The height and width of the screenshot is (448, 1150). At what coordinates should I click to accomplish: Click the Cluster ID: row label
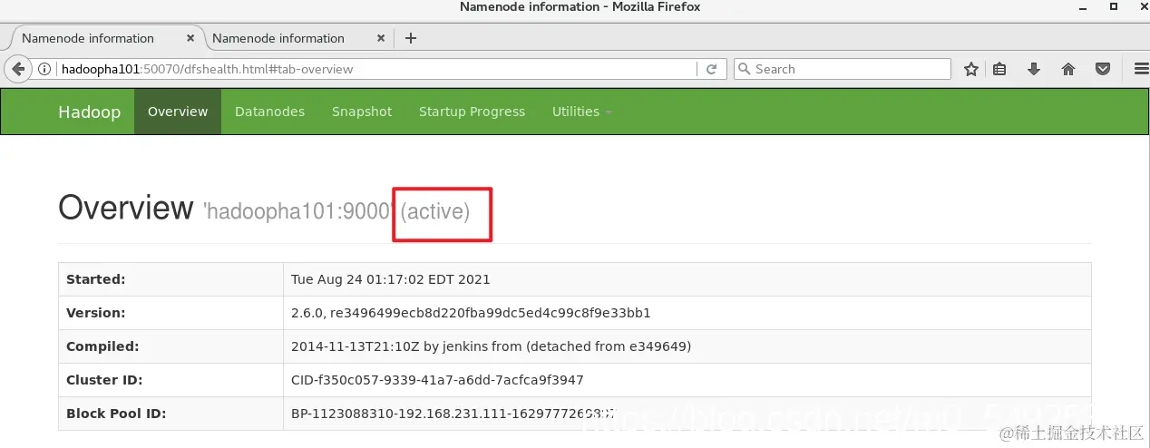[104, 380]
